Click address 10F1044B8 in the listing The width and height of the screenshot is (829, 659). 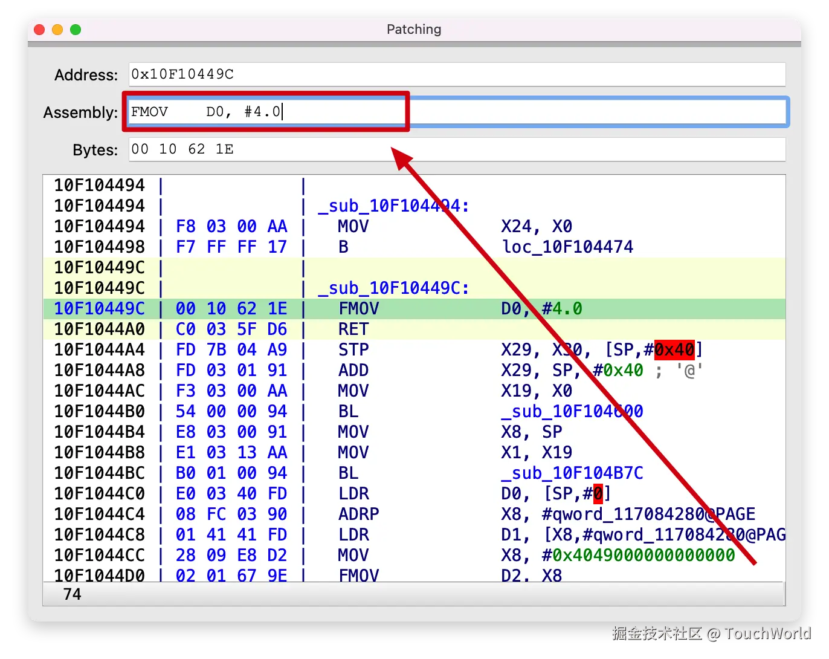(x=100, y=452)
